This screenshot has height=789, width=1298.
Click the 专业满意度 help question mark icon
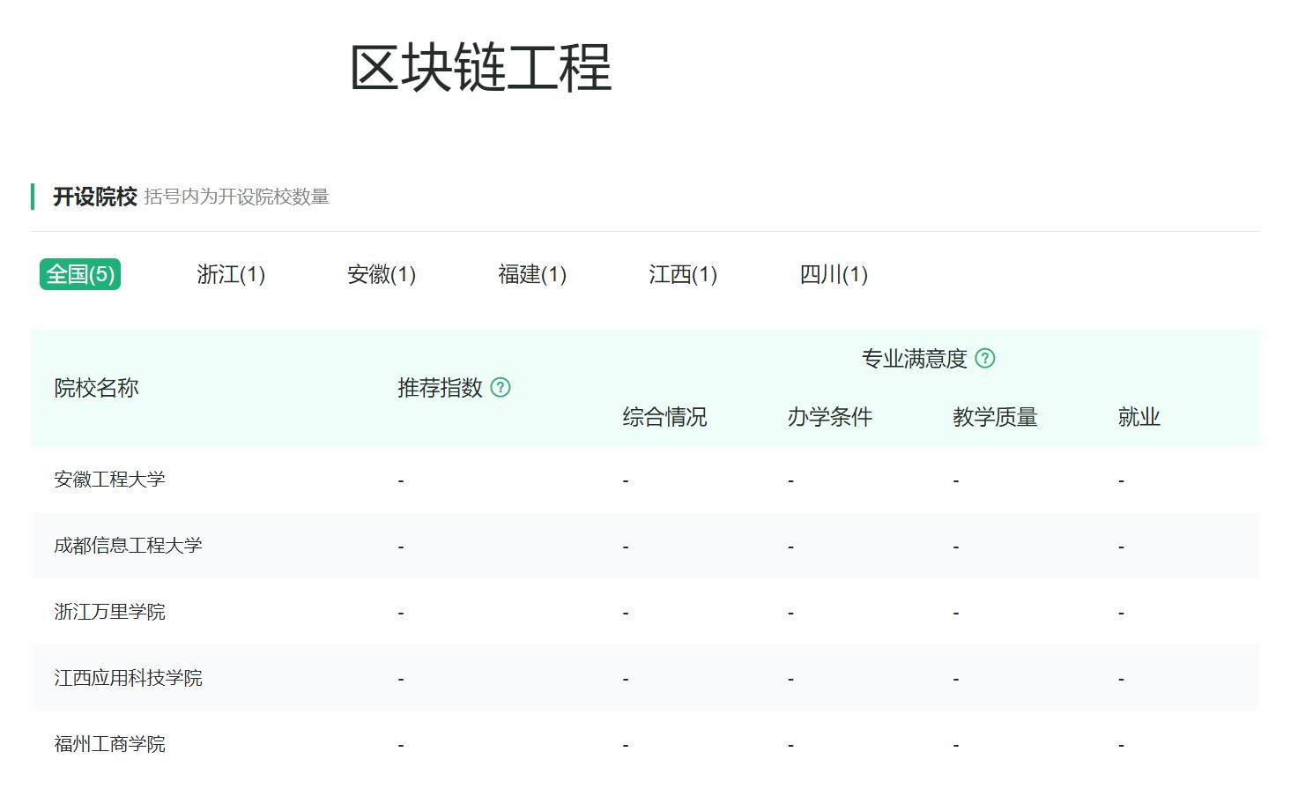click(x=986, y=358)
